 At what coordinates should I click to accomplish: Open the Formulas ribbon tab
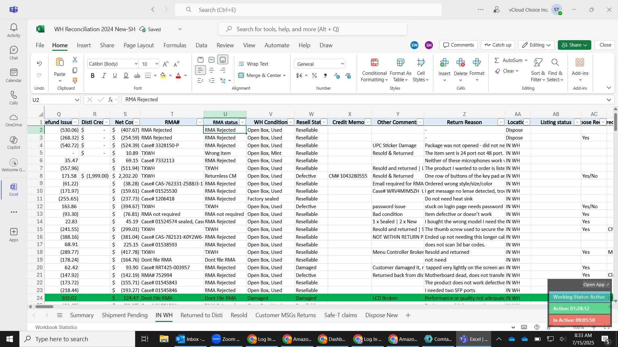pyautogui.click(x=175, y=45)
